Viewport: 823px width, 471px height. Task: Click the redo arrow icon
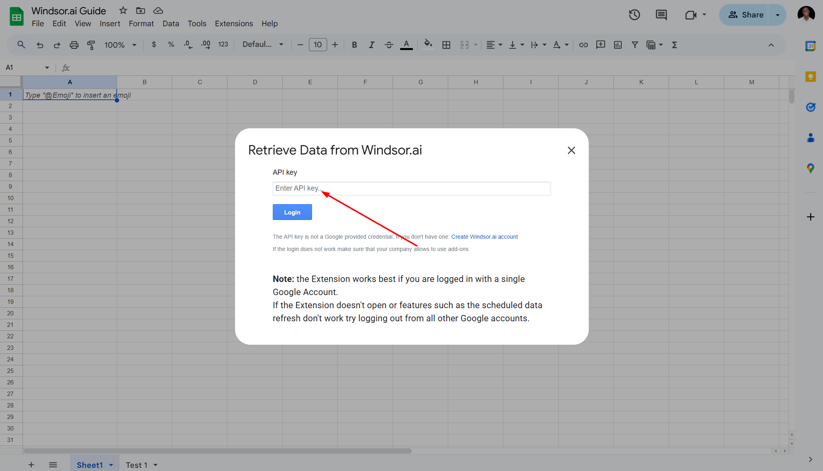[57, 45]
